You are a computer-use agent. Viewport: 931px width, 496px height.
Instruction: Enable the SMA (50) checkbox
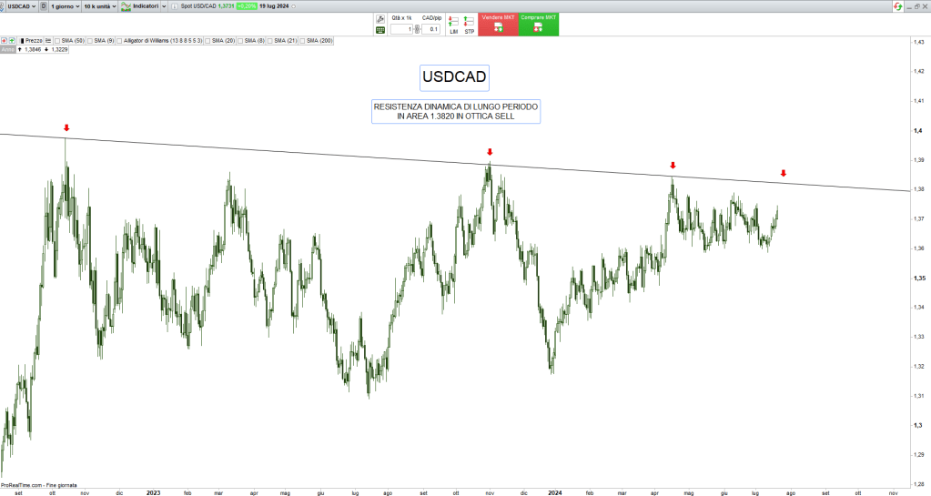(x=57, y=41)
